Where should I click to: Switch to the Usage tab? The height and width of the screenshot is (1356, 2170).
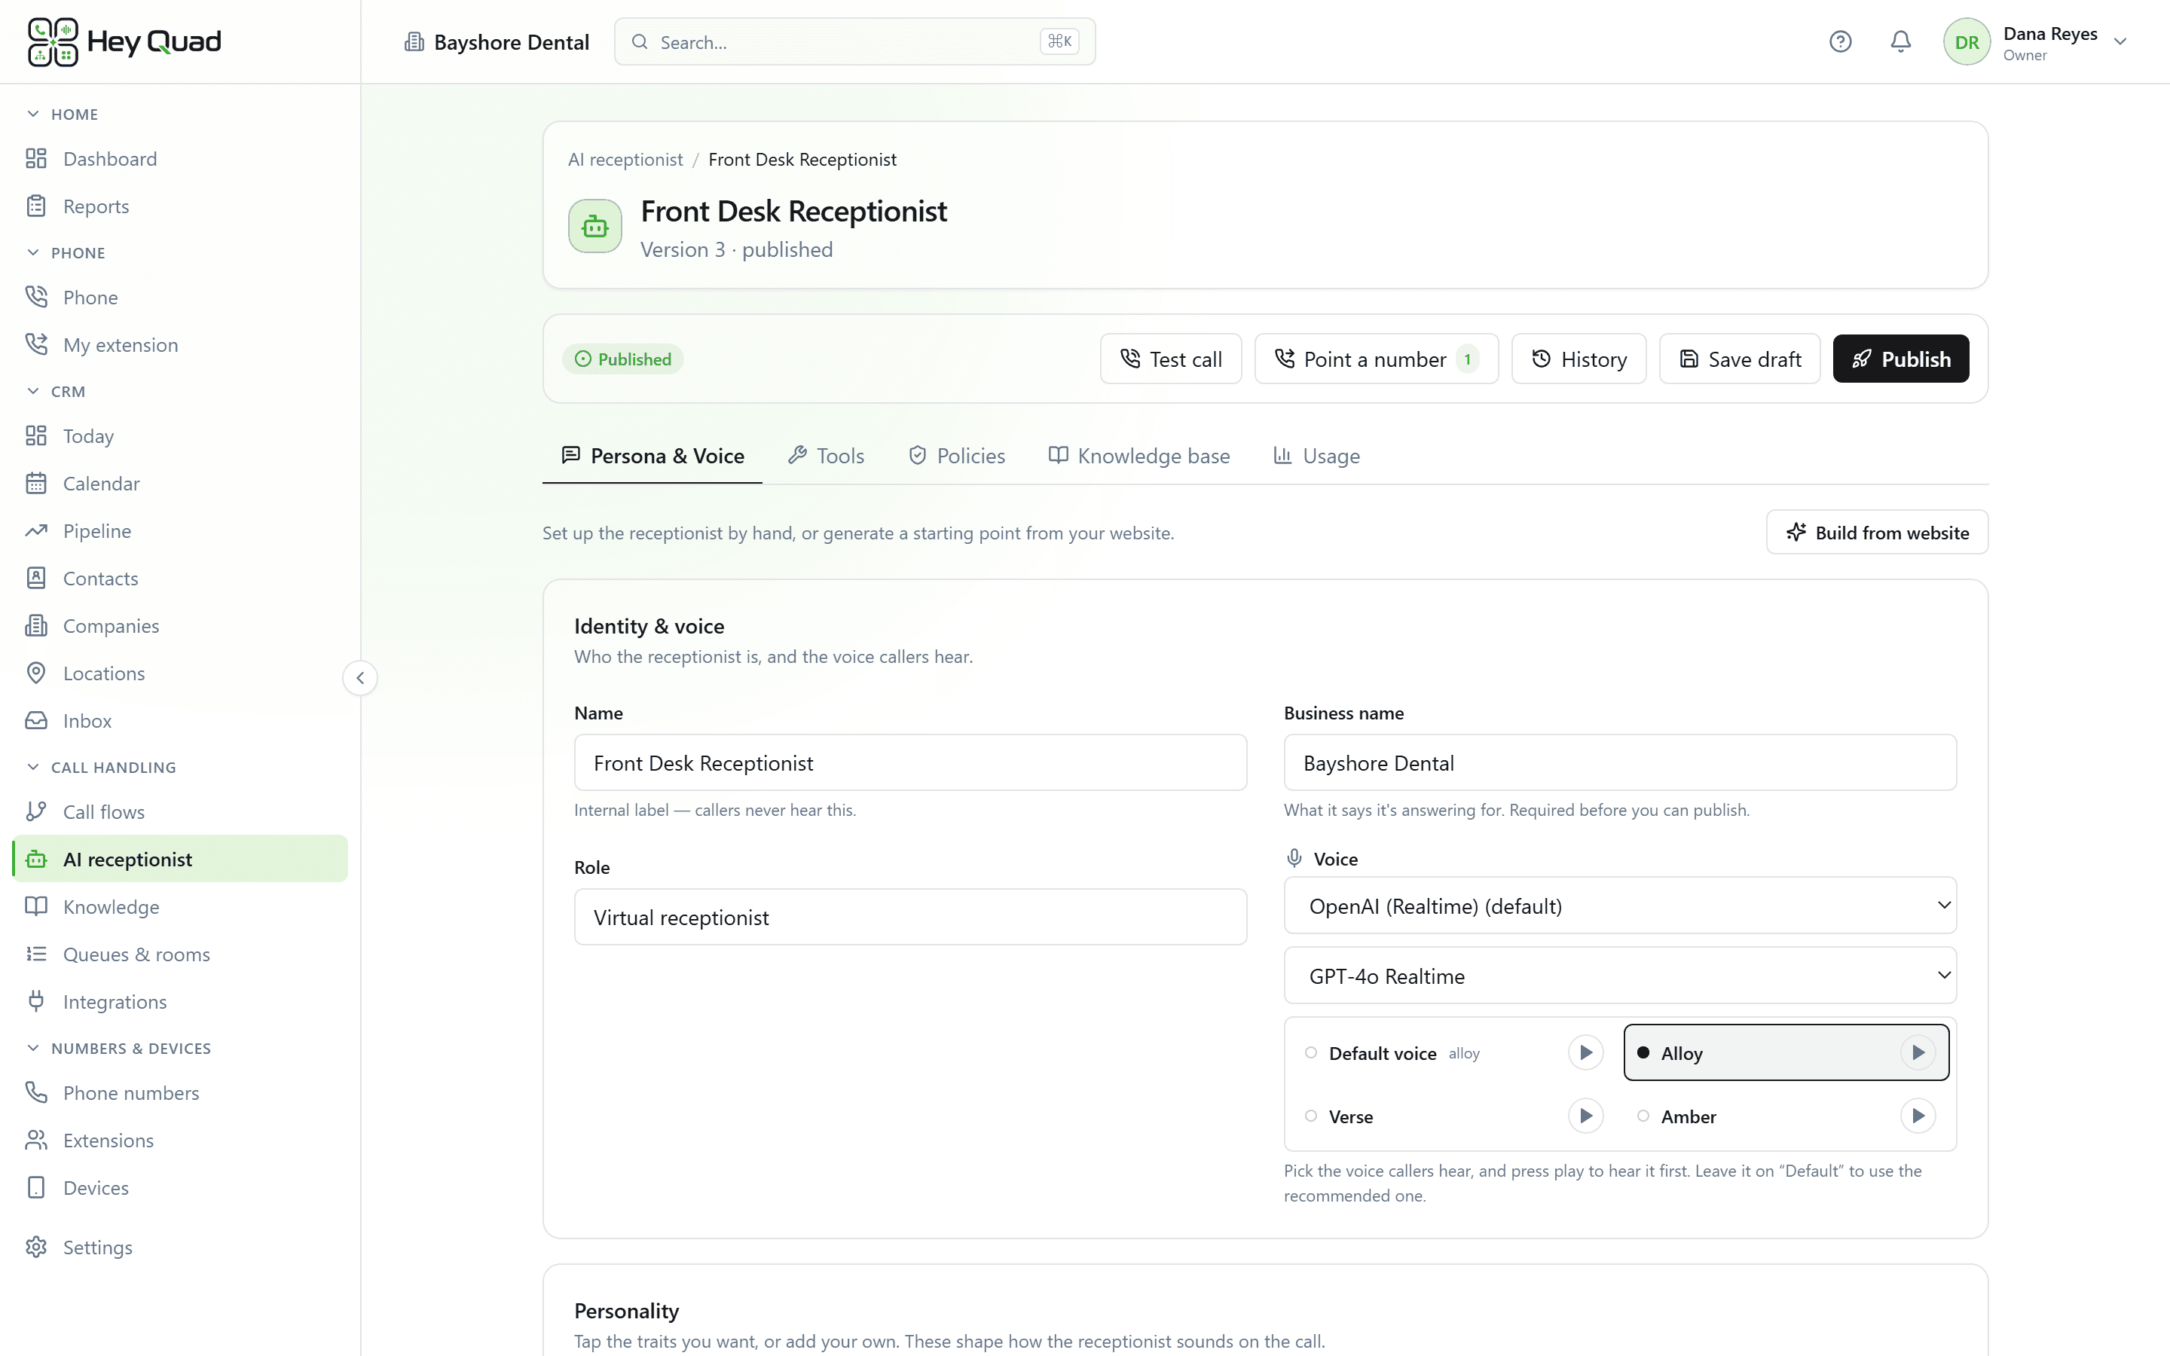(x=1316, y=456)
